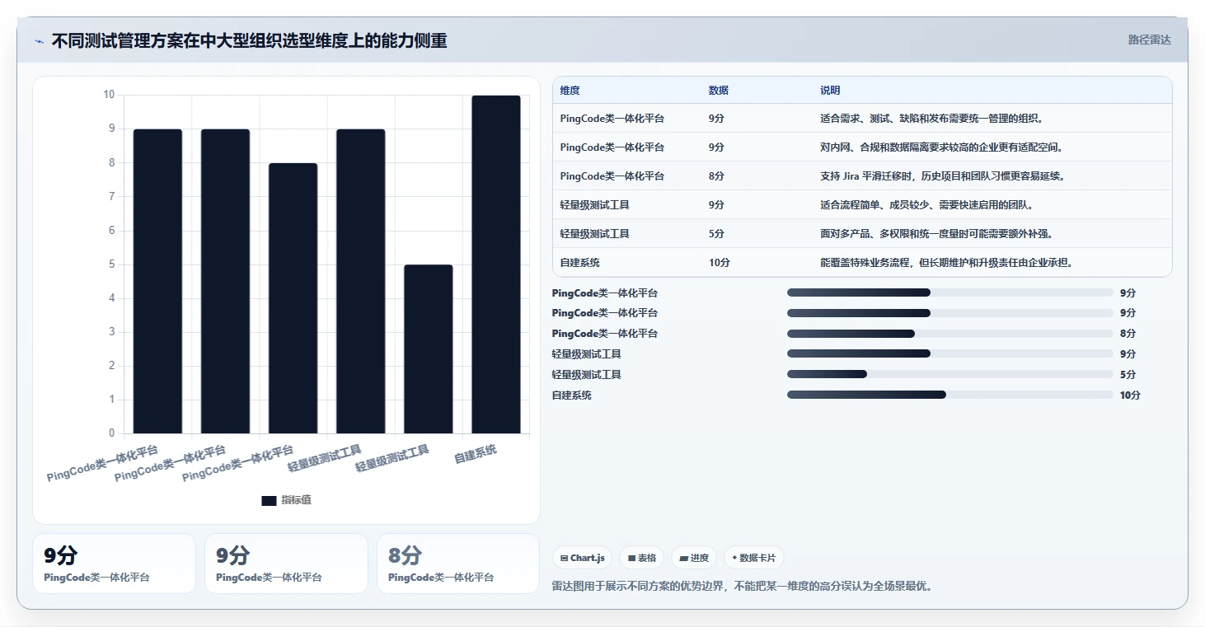This screenshot has height=627, width=1205.
Task: Click the 数据卡片 tag icon
Action: click(x=734, y=558)
